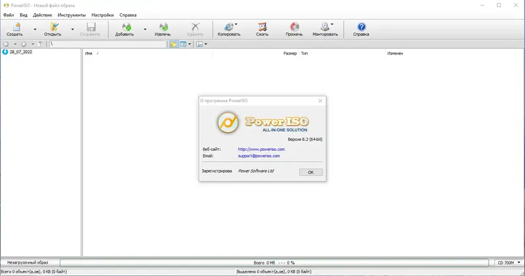Click the Монтировать (Mount) drive icon
Viewport: 525px width, 276px height.
325,27
